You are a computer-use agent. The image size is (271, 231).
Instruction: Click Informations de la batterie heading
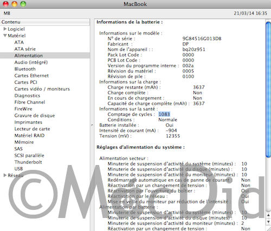[x=130, y=22]
